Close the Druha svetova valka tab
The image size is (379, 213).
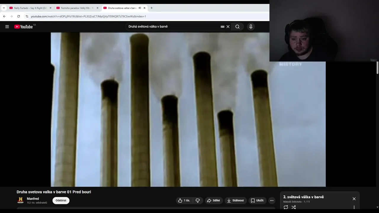[144, 8]
